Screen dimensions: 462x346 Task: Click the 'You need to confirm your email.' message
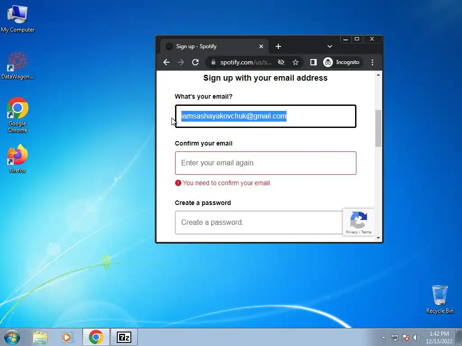227,183
